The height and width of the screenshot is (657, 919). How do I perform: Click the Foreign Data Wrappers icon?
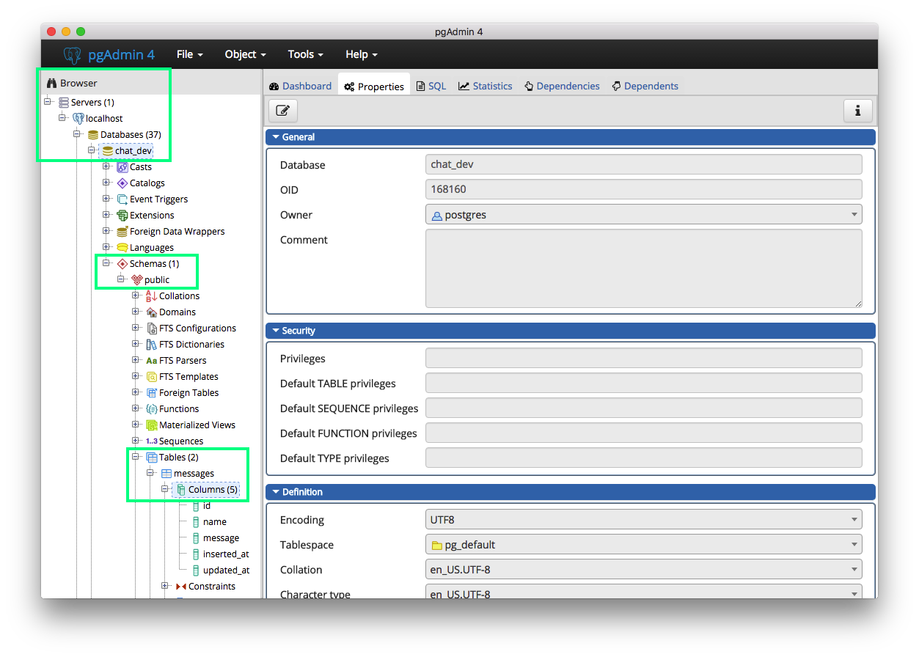pos(122,231)
